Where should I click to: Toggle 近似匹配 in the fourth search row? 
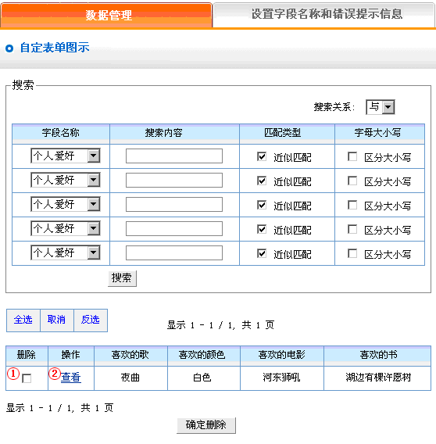coord(262,229)
